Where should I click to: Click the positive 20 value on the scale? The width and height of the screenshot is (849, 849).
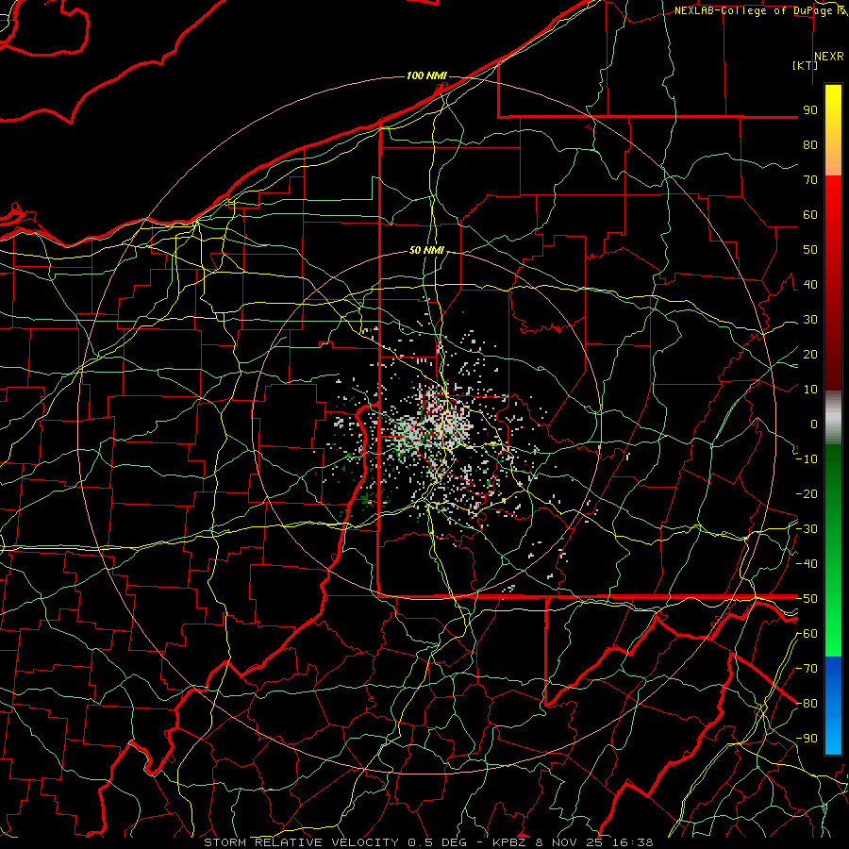810,354
